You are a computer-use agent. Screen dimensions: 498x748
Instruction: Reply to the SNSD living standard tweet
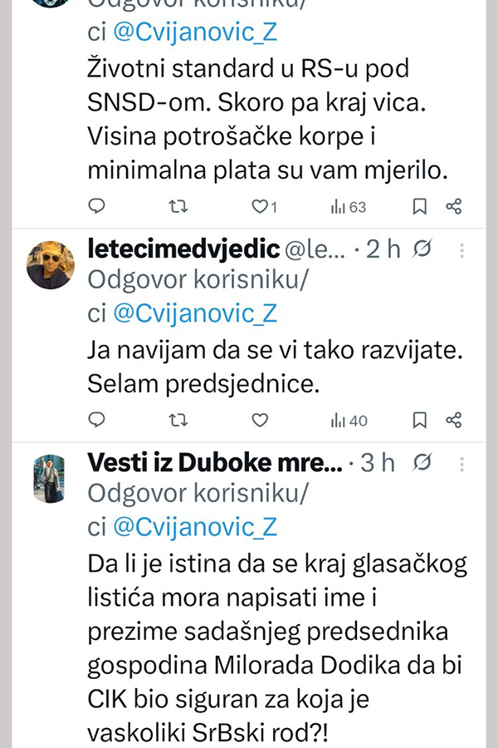click(97, 206)
